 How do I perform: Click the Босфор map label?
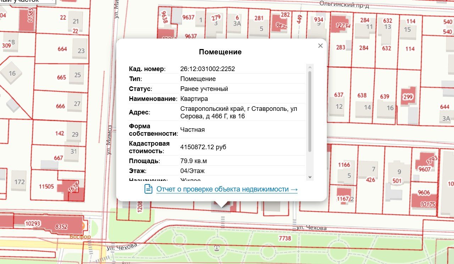coord(80,237)
